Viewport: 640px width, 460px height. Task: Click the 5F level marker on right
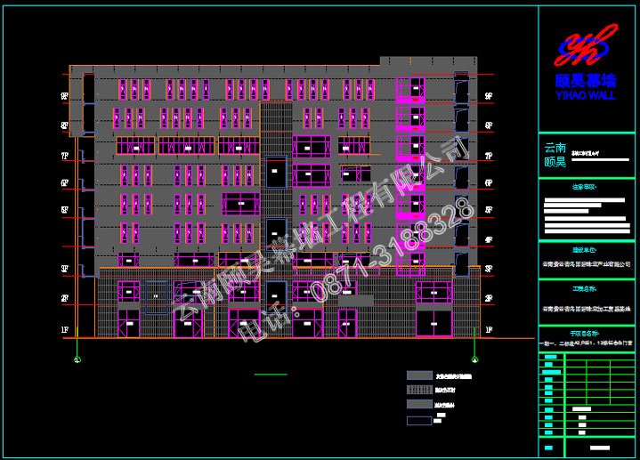(488, 210)
